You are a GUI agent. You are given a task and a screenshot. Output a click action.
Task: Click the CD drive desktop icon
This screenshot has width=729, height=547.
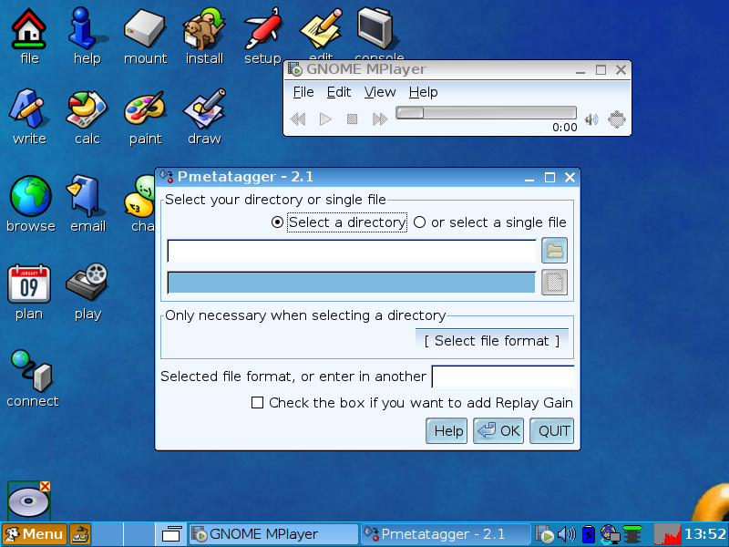click(x=29, y=500)
